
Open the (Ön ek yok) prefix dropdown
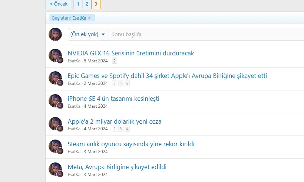(x=88, y=34)
